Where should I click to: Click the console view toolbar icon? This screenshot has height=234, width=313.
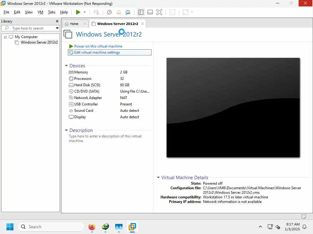pos(172,12)
